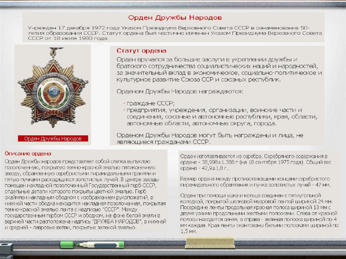Click the description text starting "Орден Дружбы народов представляет"
This screenshot has width=346, height=259.
coord(85,195)
